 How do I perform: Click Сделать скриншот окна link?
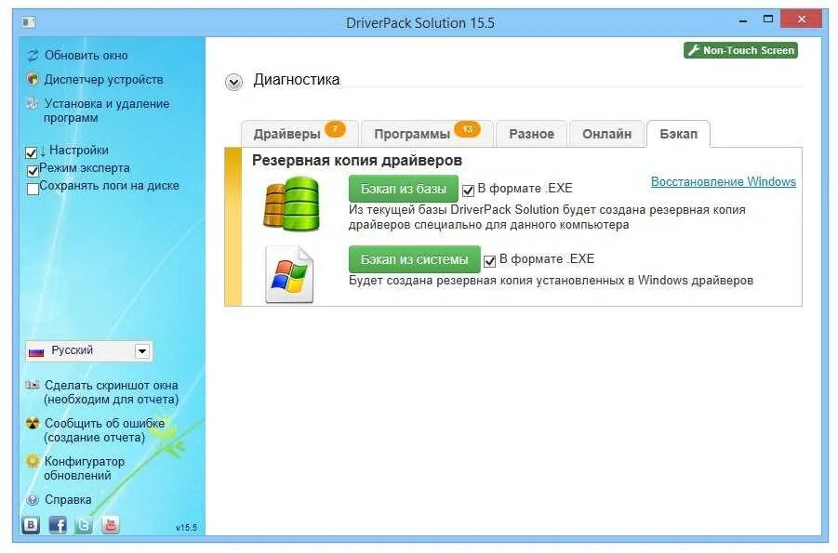(x=112, y=392)
